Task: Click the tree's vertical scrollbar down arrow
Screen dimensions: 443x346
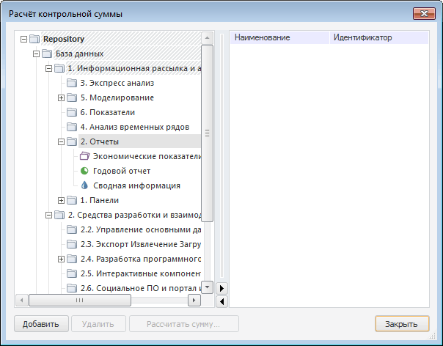Action: 207,288
